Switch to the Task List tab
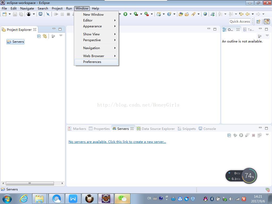Image resolution: width=272 pixels, height=204 pixels. (249, 30)
